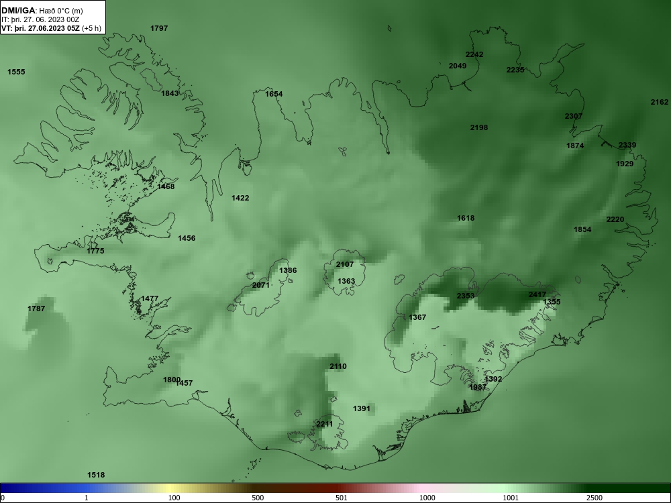Click the 1392 value
The image size is (671, 503).
tap(493, 380)
